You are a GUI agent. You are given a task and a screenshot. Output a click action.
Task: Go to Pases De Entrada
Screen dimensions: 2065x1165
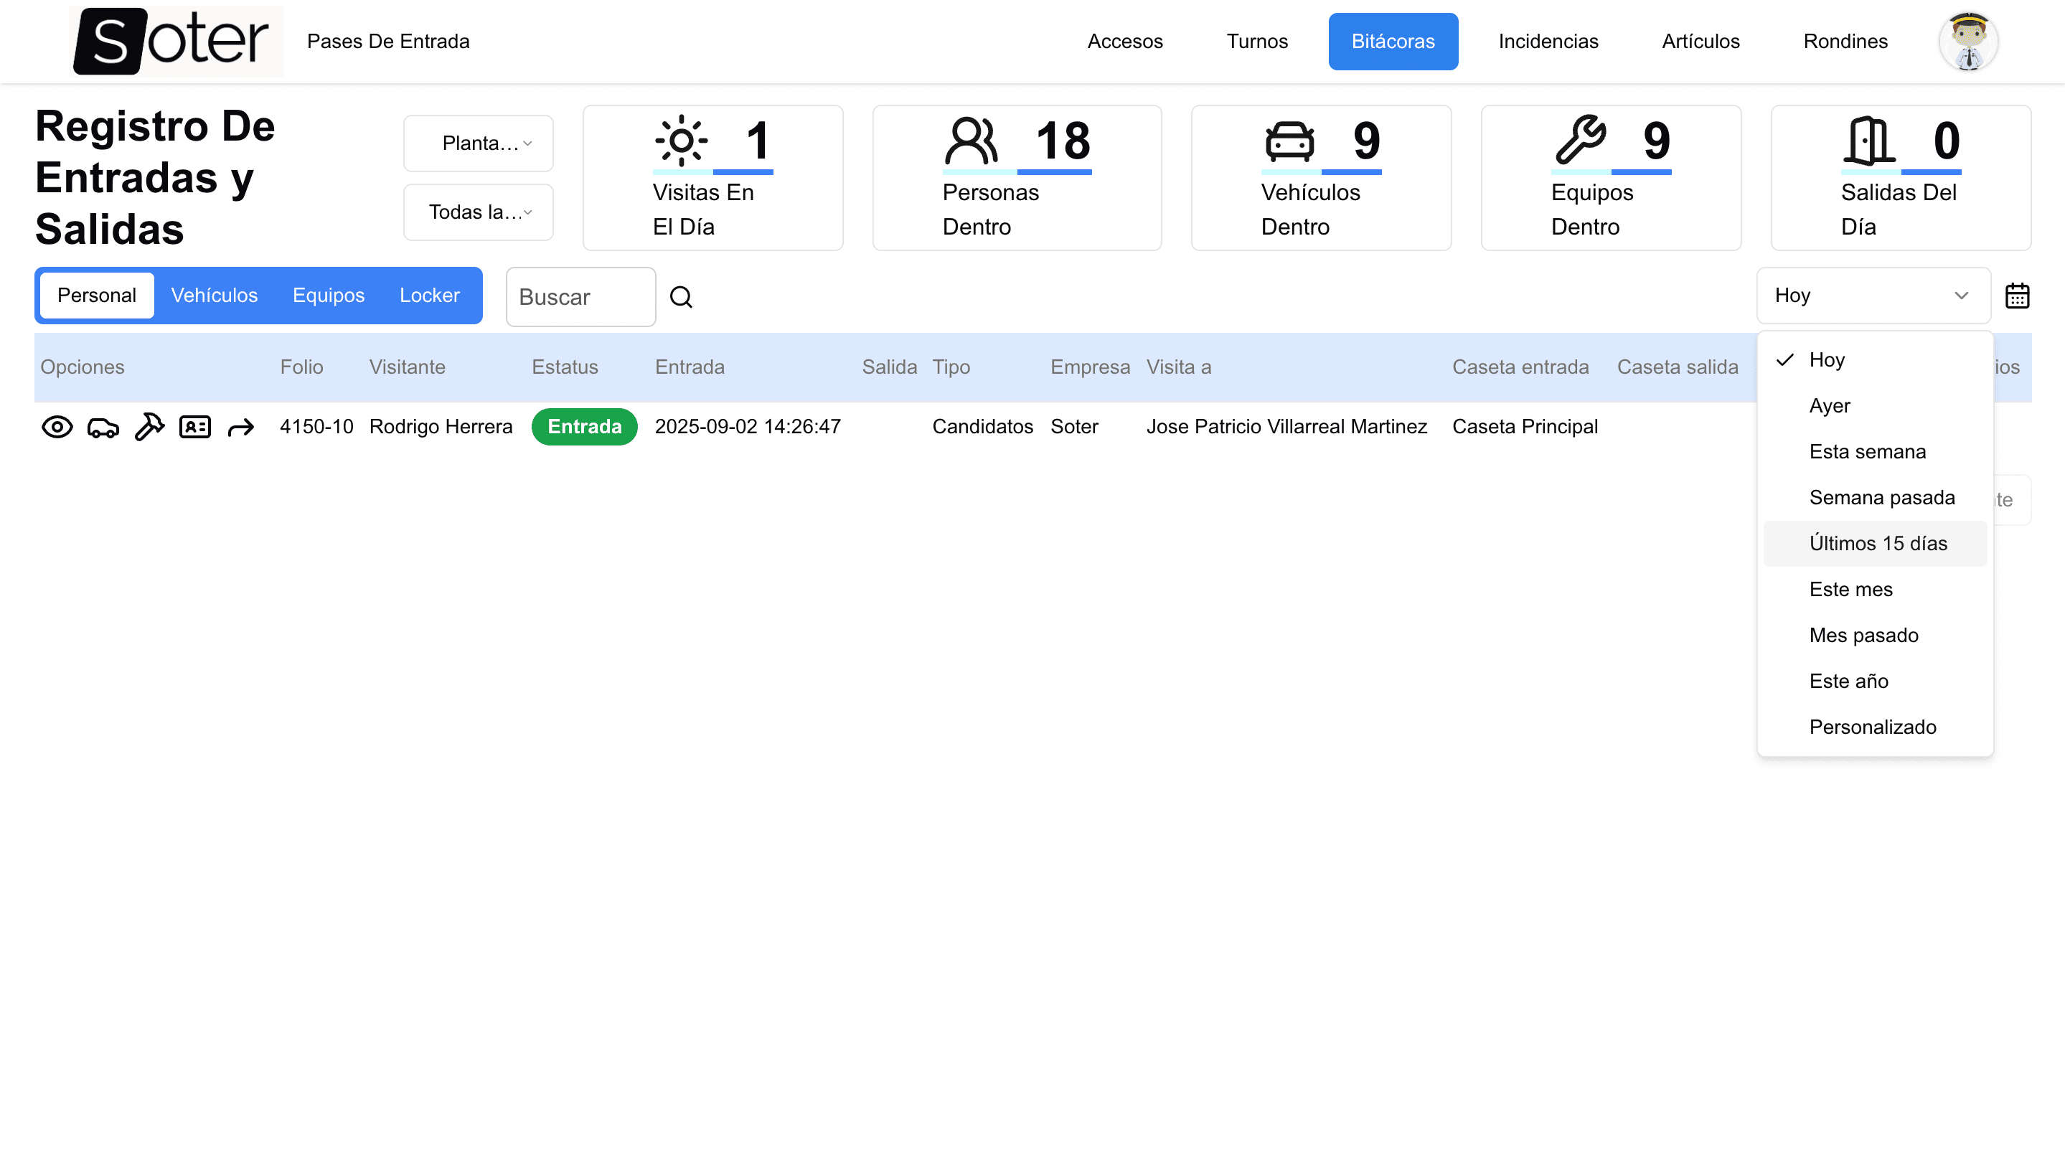[x=388, y=42]
